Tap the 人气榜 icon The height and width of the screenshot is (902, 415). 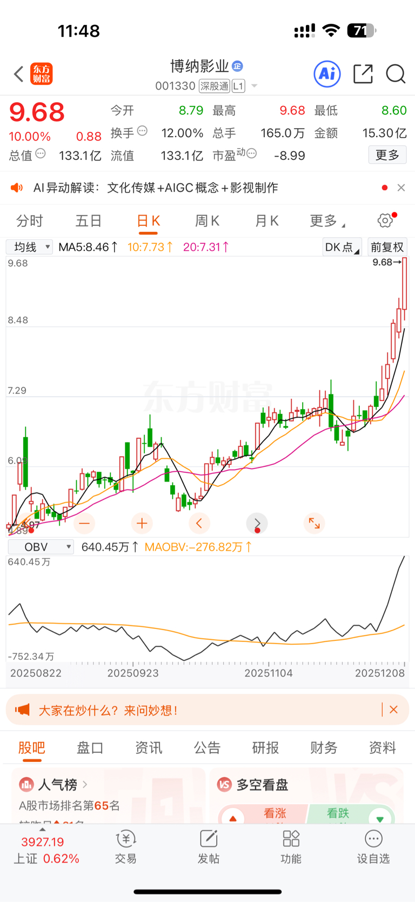click(26, 784)
